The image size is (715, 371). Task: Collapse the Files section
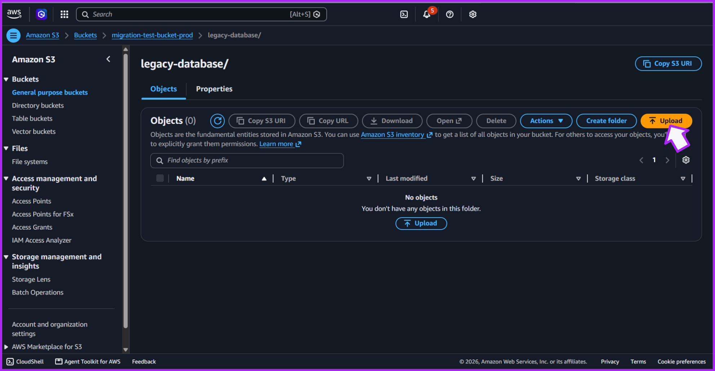click(6, 148)
